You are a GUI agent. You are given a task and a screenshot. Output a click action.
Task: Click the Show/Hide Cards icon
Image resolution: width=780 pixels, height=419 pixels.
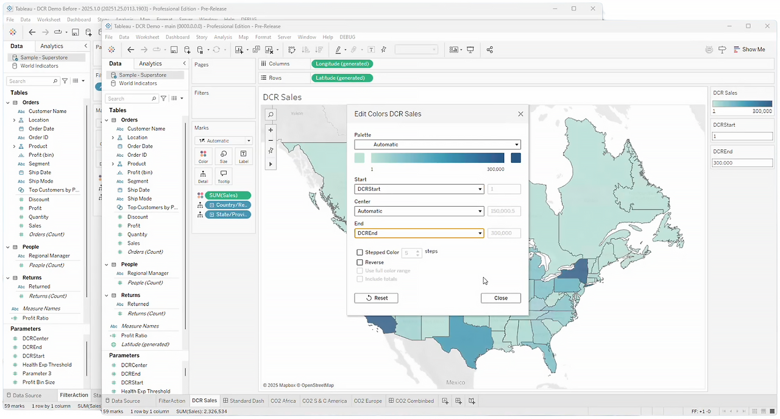454,49
